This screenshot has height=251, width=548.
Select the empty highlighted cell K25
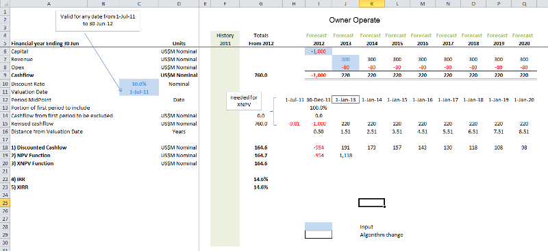tap(371, 203)
